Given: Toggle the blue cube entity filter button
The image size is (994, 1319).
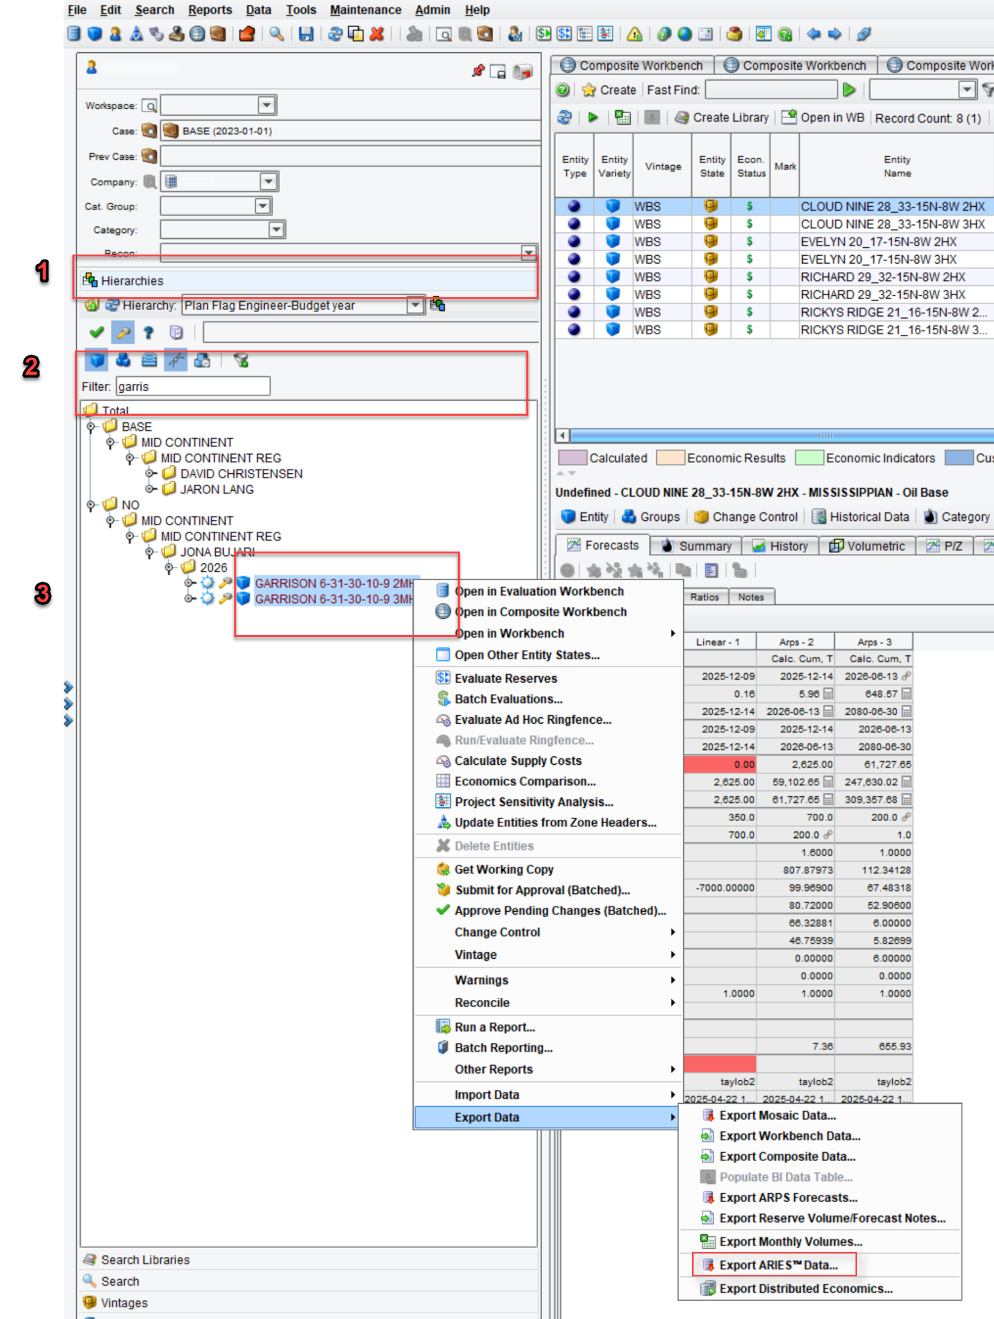Looking at the screenshot, I should [96, 360].
